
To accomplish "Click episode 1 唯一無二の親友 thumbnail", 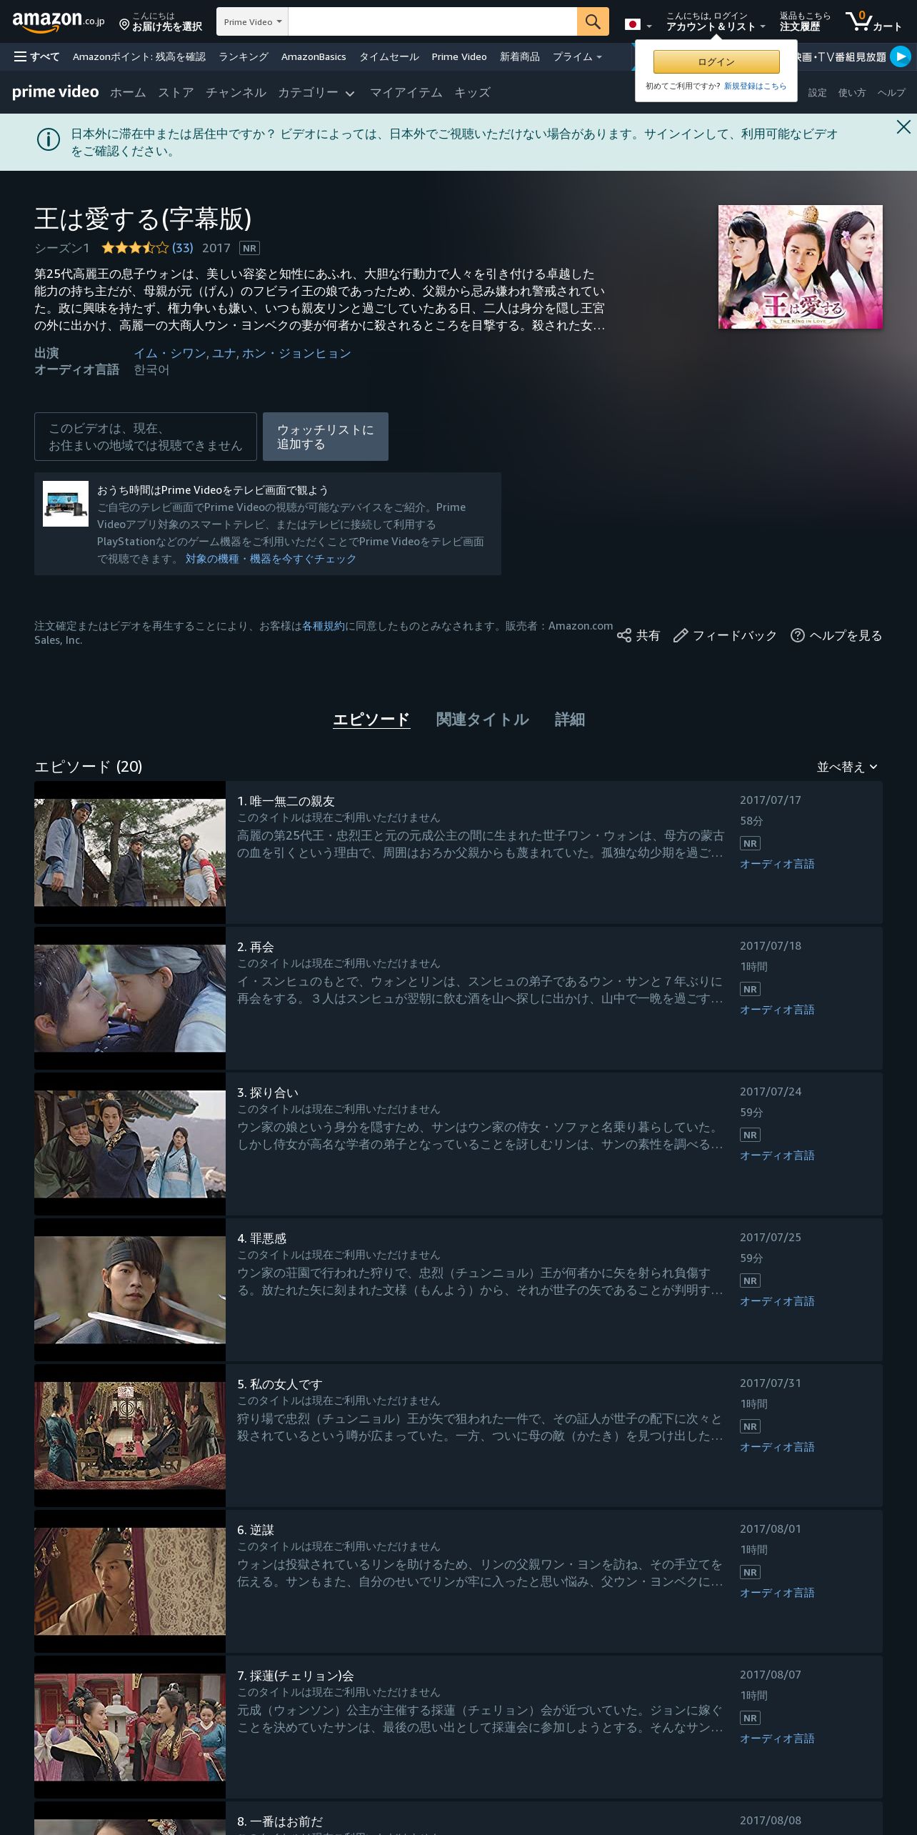I will 130,852.
